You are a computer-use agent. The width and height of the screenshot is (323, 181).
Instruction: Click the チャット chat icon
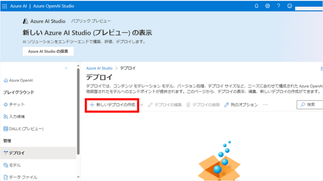(6, 105)
